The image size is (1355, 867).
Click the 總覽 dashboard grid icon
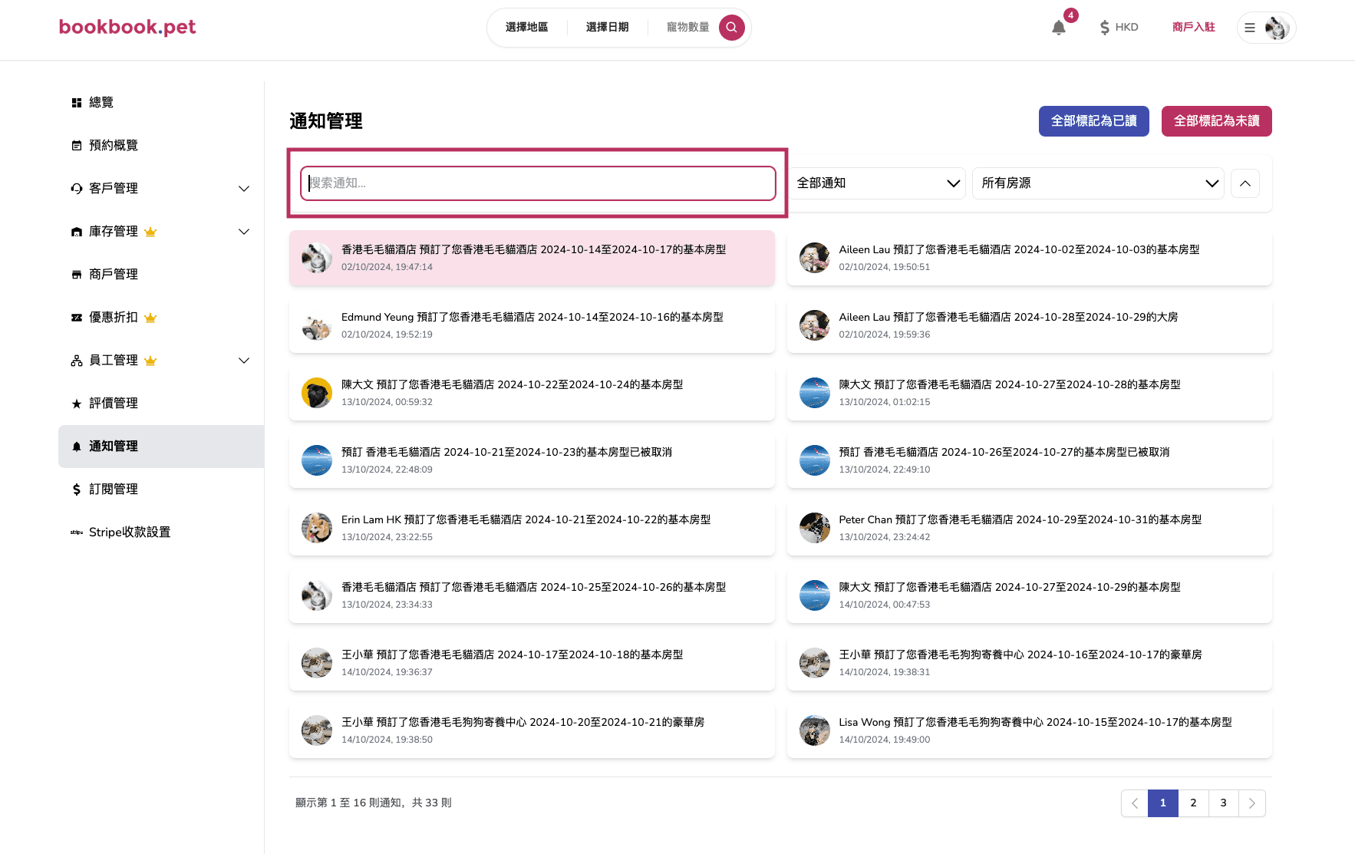click(x=77, y=103)
